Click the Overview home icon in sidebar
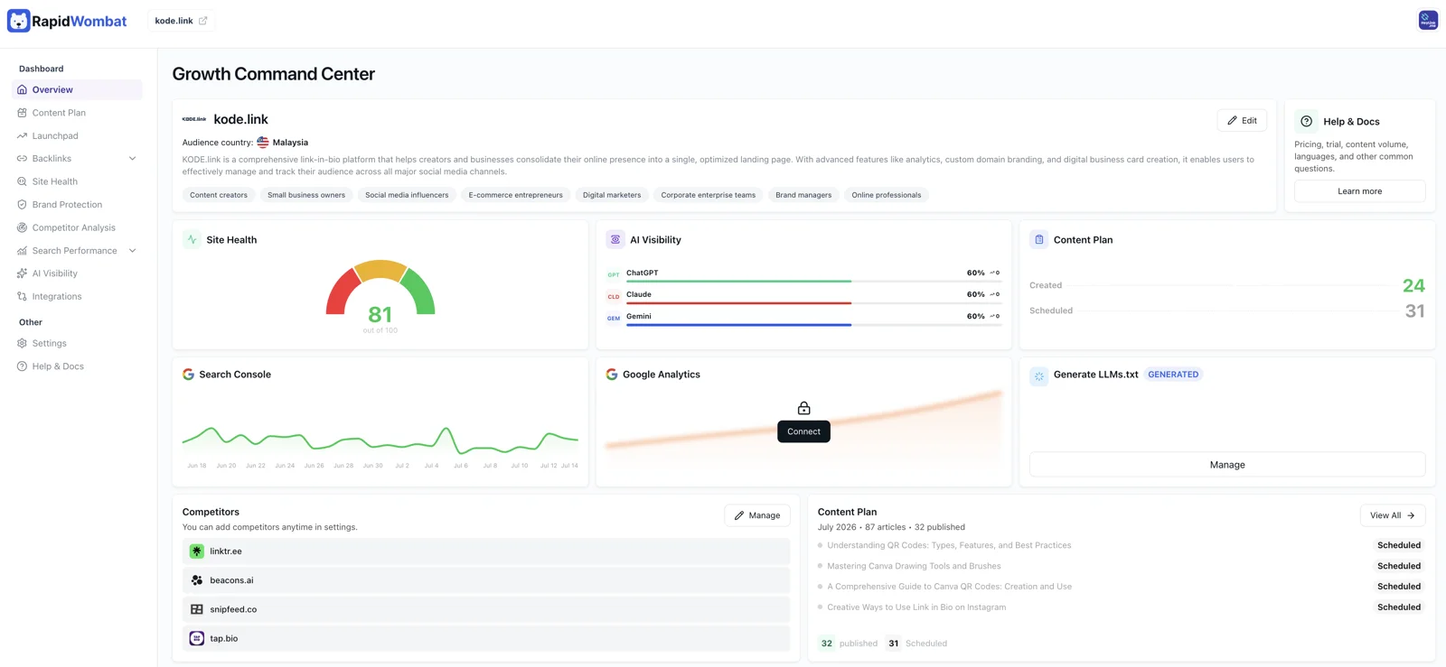The height and width of the screenshot is (667, 1446). tap(22, 89)
